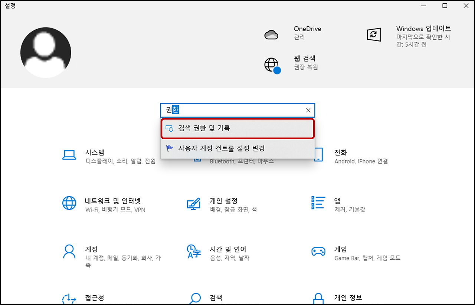Open the 개인 설정 category title

pyautogui.click(x=223, y=201)
